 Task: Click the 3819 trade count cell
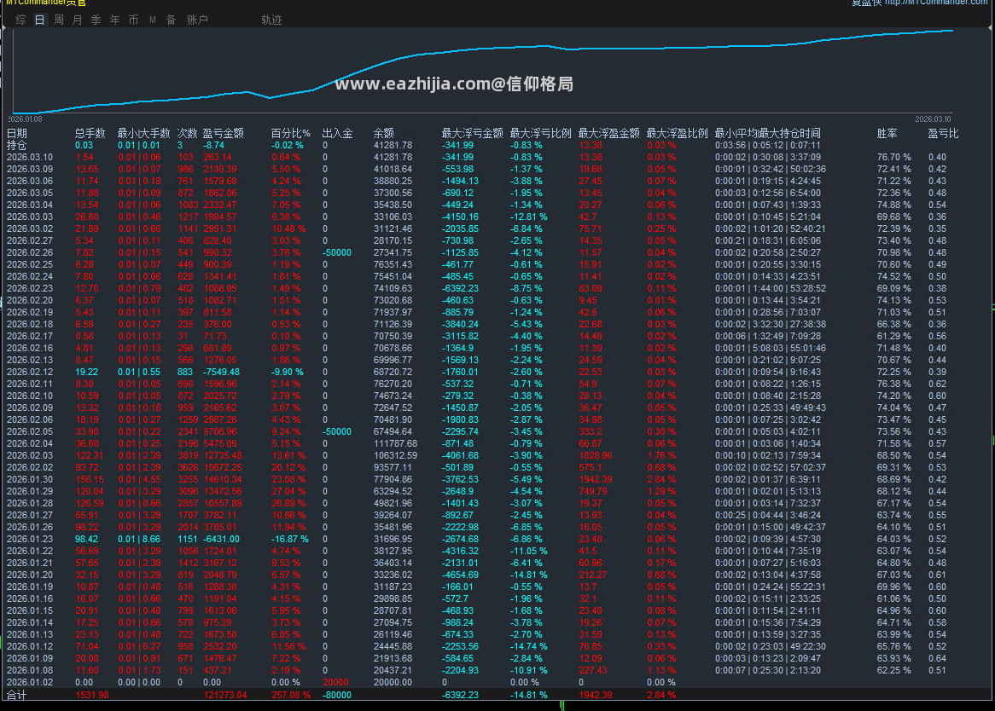click(188, 455)
